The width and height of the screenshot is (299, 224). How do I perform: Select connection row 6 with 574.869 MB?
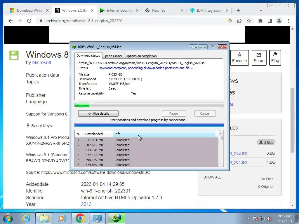pos(147,165)
